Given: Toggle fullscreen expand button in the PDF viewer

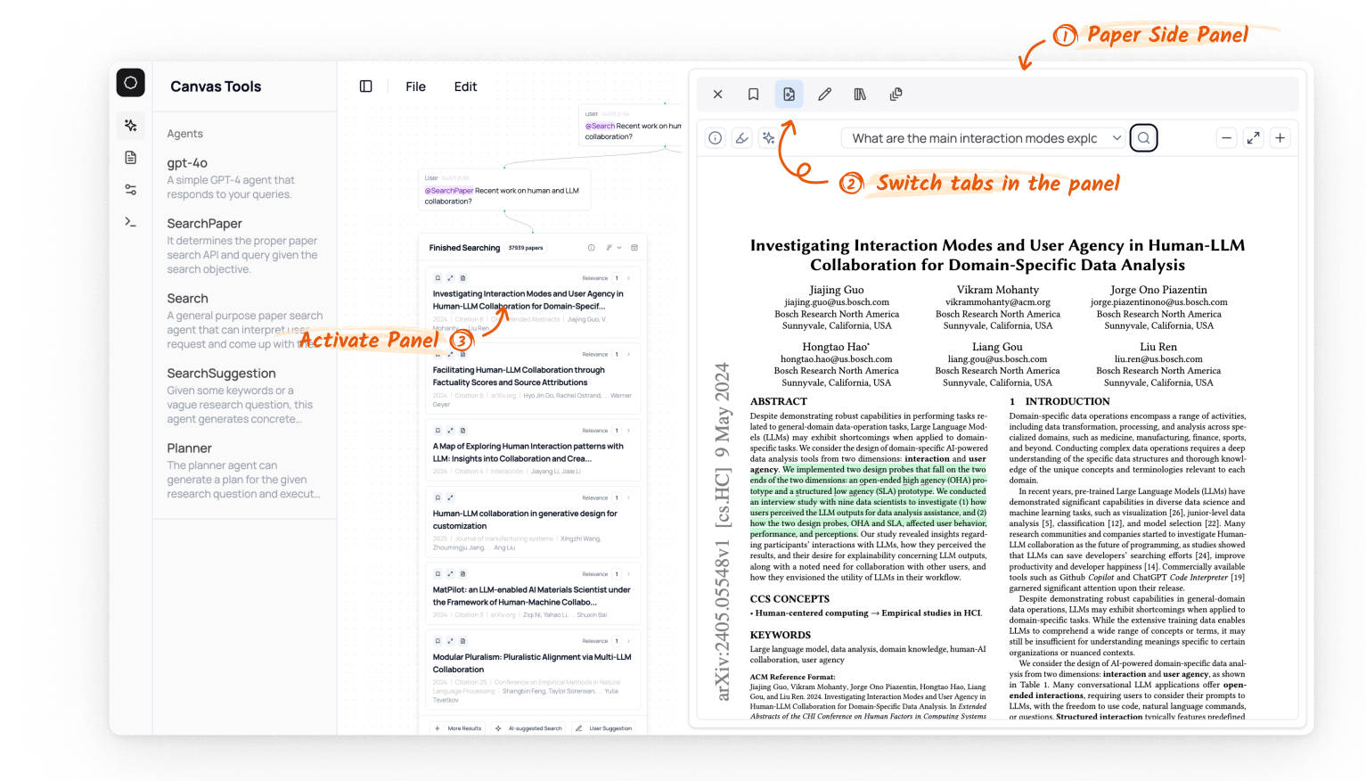Looking at the screenshot, I should tap(1253, 138).
